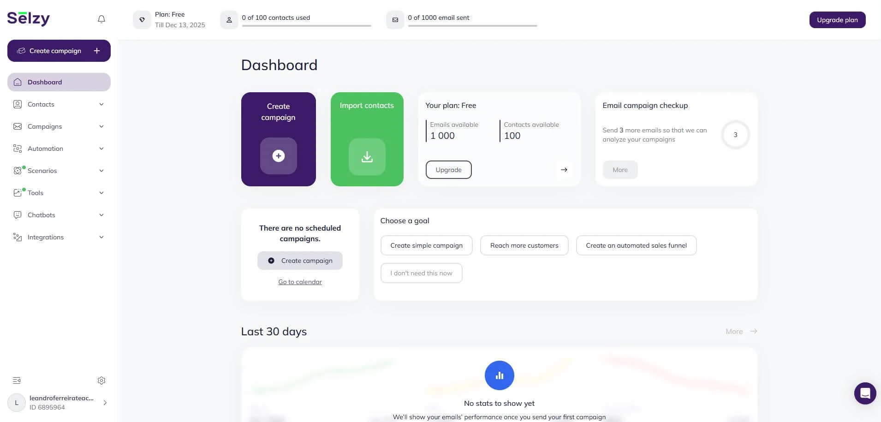Click email sent progress bar
The image size is (881, 422).
pos(472,26)
